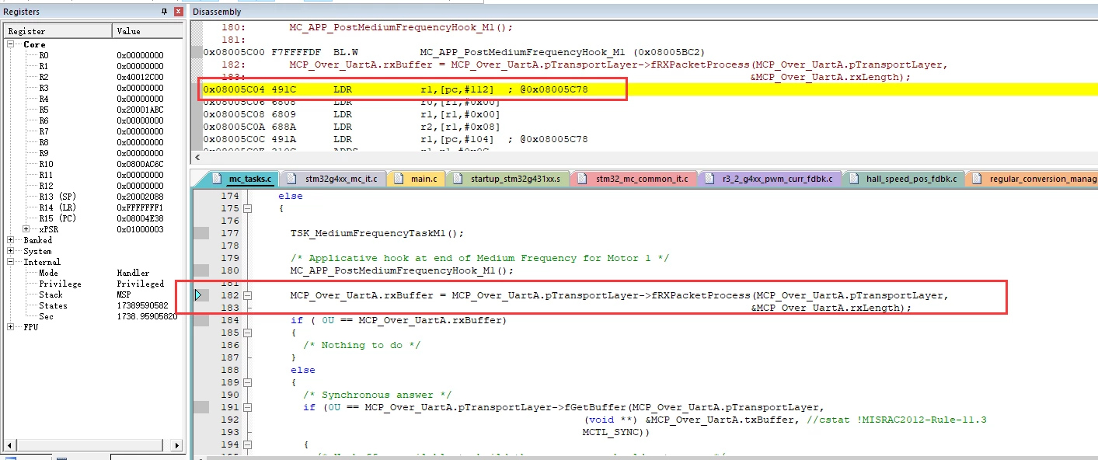Collapse the Core register group
The image size is (1098, 460).
coord(12,44)
